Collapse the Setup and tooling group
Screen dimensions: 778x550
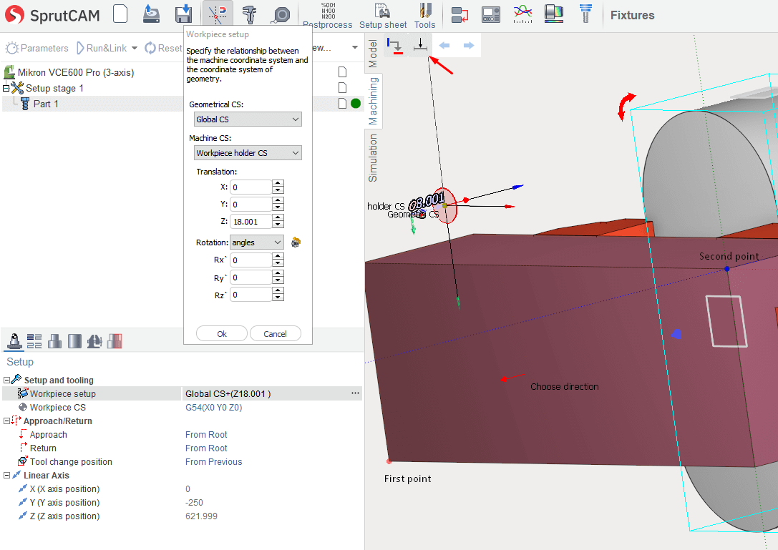click(6, 380)
